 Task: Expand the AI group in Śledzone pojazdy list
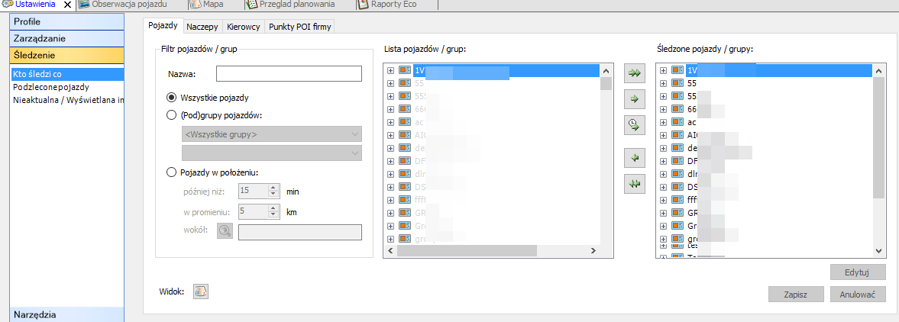coord(663,135)
